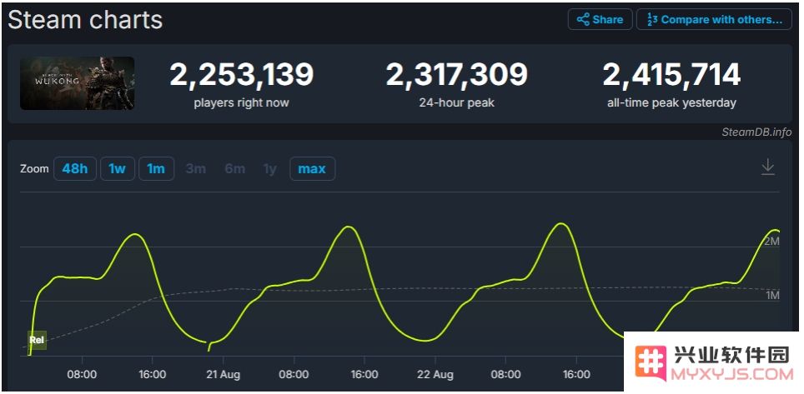Select the 1y zoom range
The image size is (804, 394).
(x=269, y=168)
